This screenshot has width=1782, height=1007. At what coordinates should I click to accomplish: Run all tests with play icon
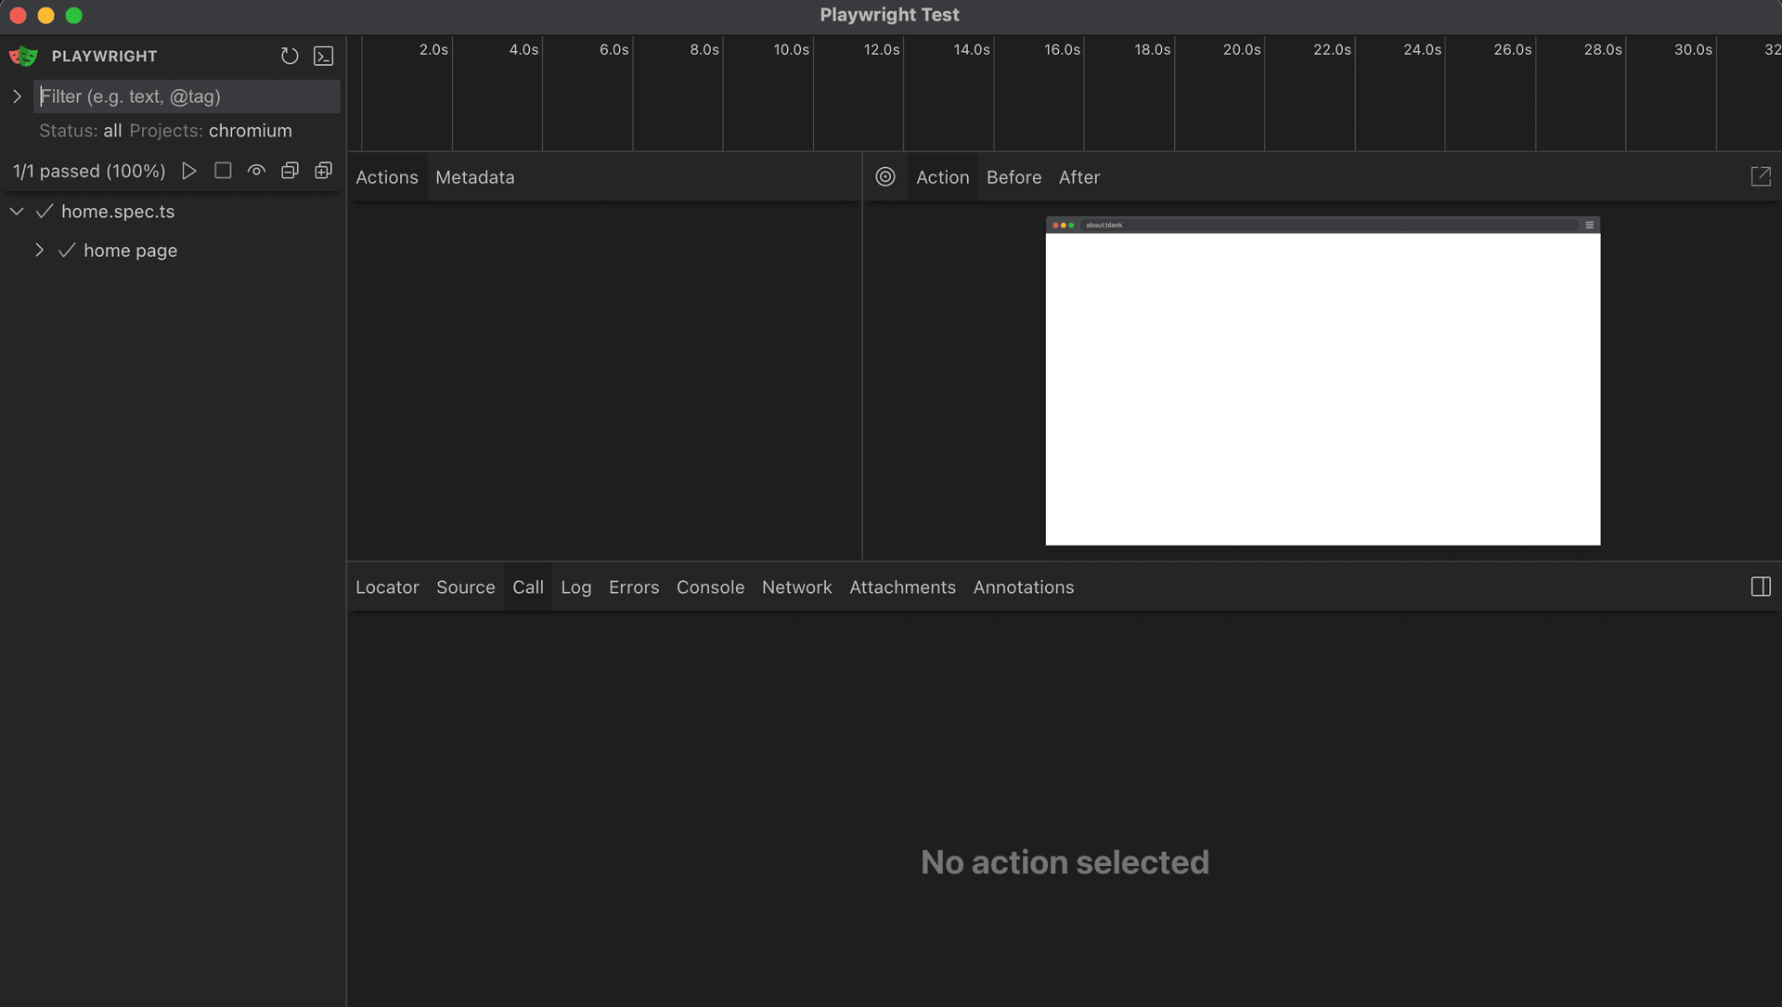(x=189, y=171)
